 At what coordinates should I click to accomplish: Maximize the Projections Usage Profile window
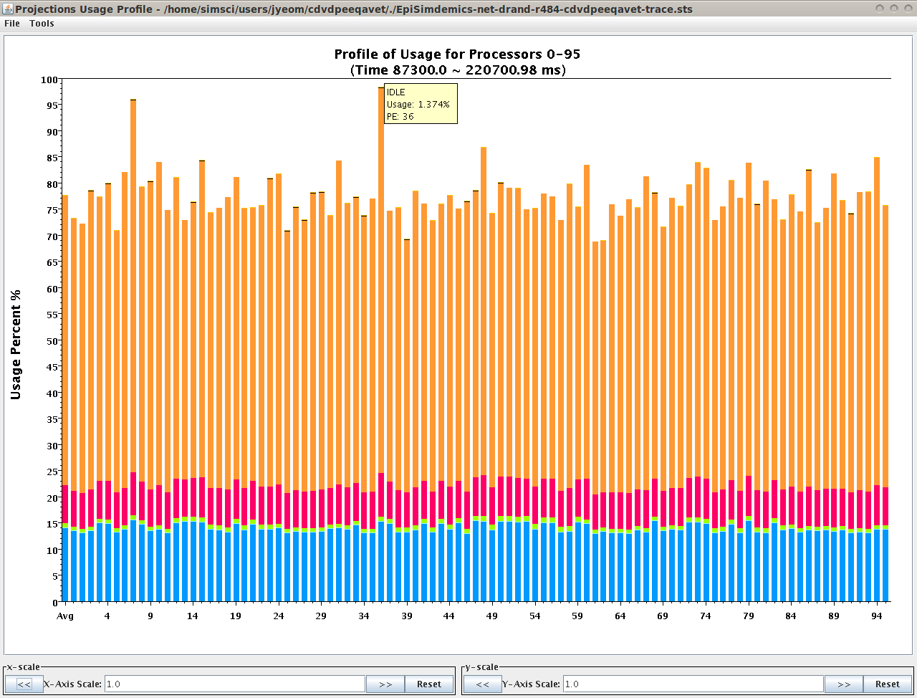tap(893, 8)
